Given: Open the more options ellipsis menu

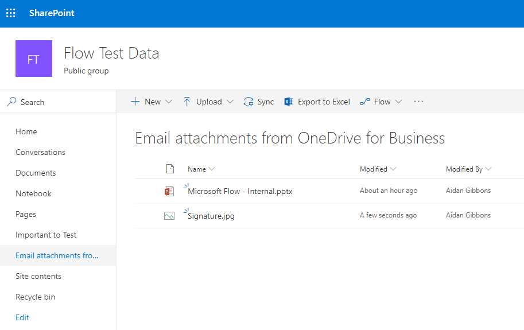Looking at the screenshot, I should point(418,102).
